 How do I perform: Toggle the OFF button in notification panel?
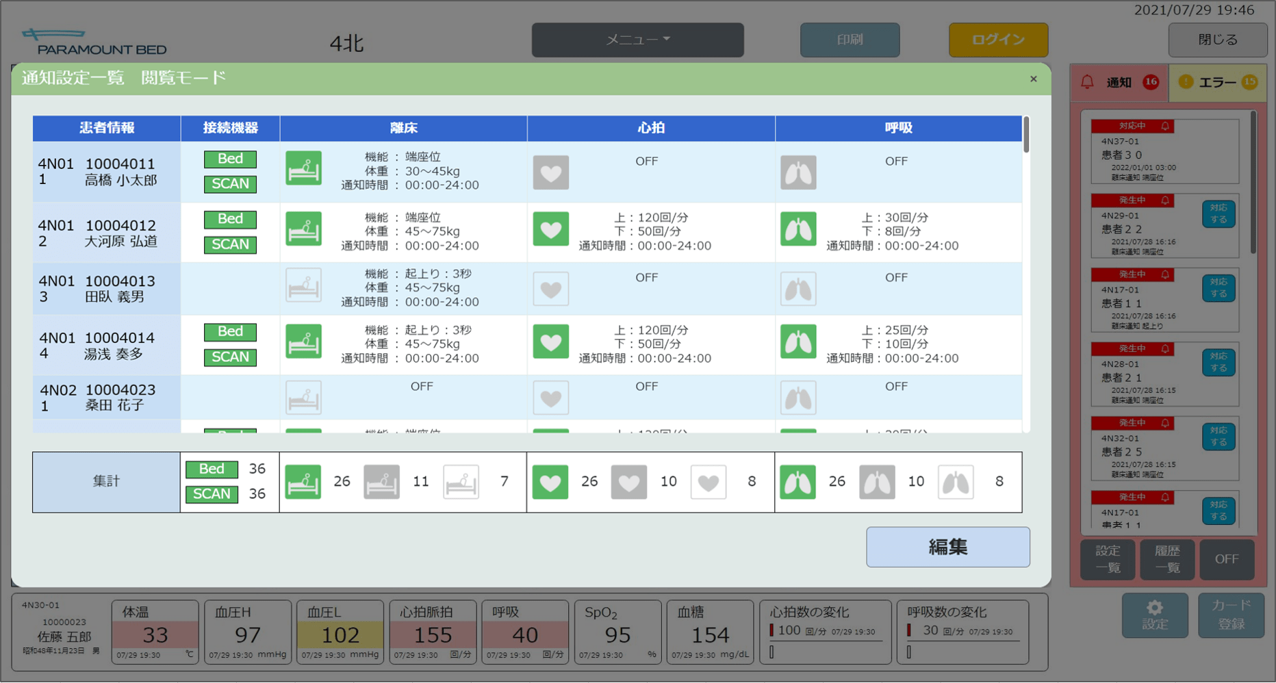click(1226, 559)
